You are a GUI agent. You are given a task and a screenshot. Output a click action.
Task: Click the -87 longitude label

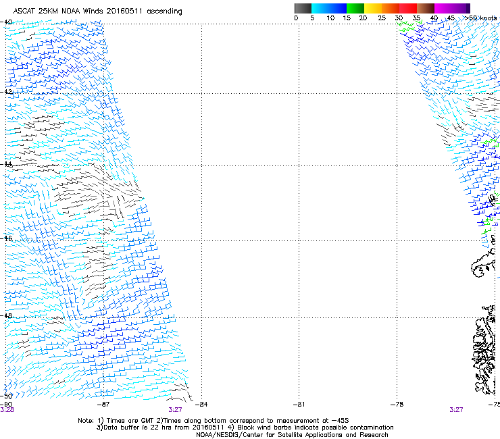point(103,405)
